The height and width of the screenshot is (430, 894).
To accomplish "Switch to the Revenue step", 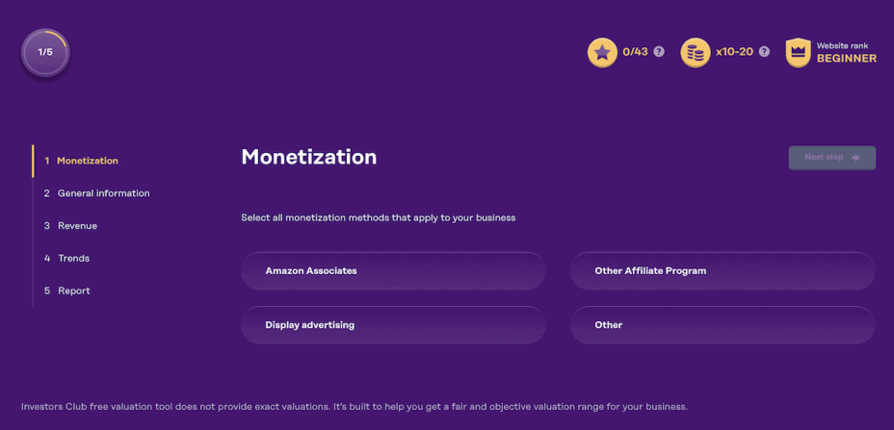I will 77,226.
